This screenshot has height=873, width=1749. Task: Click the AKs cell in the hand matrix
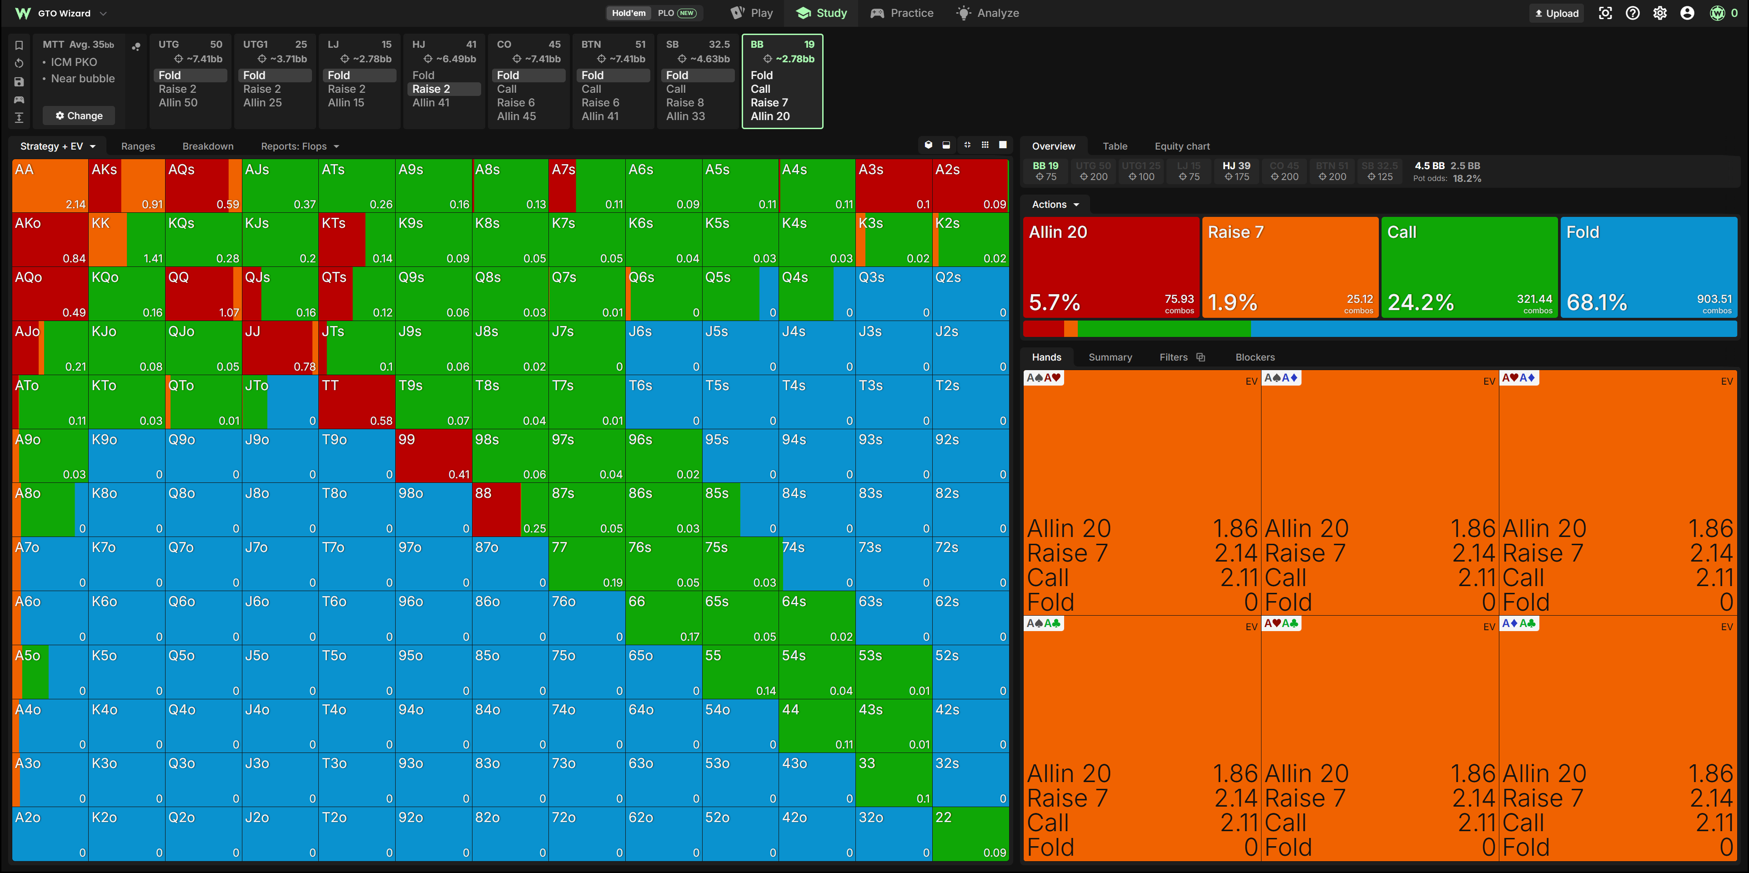(126, 186)
